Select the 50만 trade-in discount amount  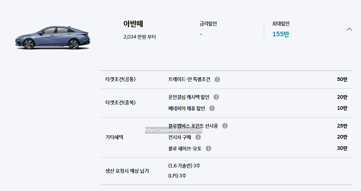click(x=342, y=79)
